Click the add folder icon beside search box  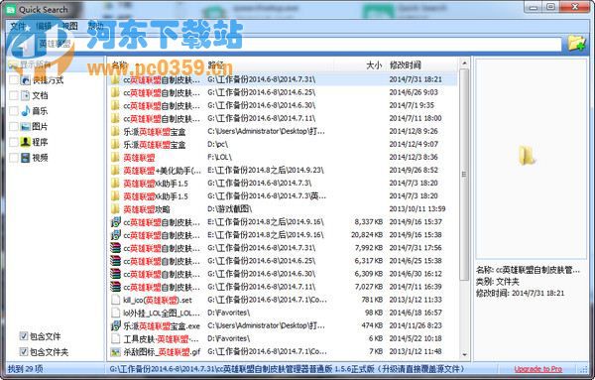576,43
